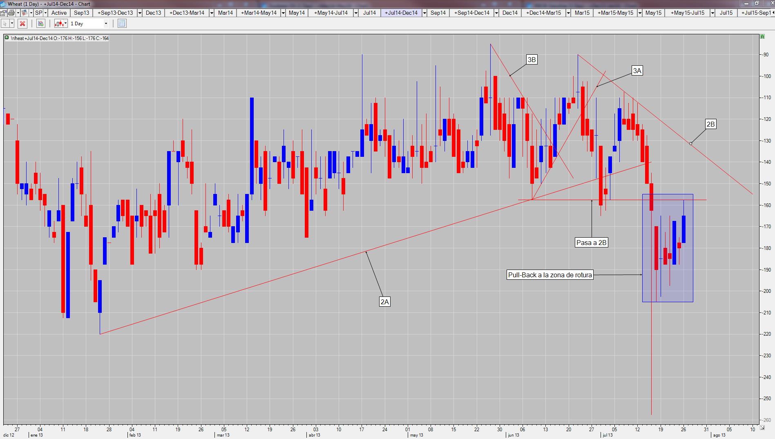Viewport: 775px width, 439px height.
Task: Click the printer icon in the toolbar
Action: tap(11, 13)
